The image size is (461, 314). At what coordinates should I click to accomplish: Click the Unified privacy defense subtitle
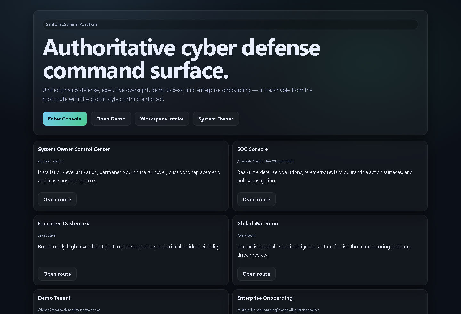[x=178, y=95]
